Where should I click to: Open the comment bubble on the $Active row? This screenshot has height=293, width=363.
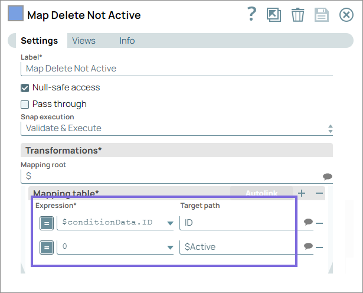[308, 246]
